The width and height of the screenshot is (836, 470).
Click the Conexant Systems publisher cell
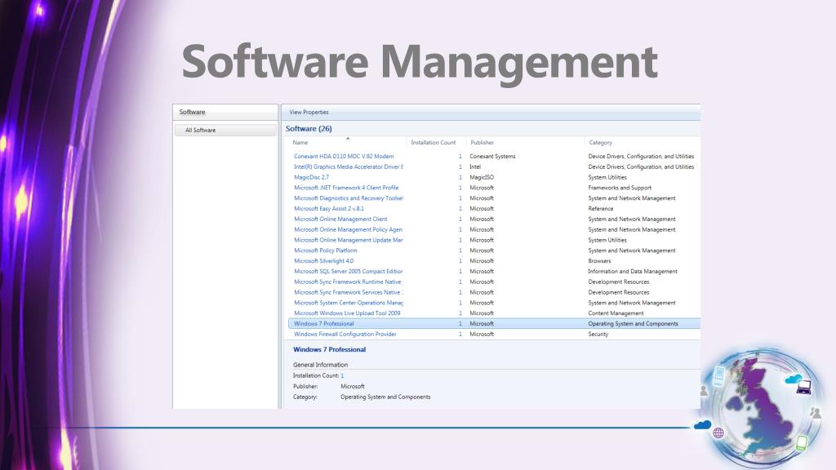[492, 157]
